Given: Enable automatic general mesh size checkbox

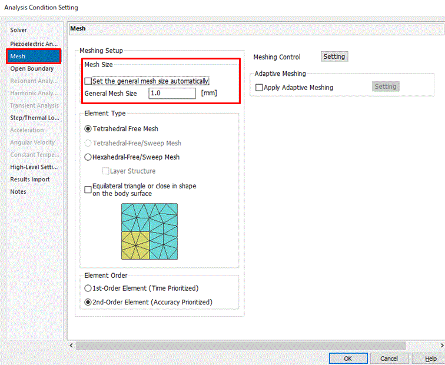Looking at the screenshot, I should pos(88,81).
